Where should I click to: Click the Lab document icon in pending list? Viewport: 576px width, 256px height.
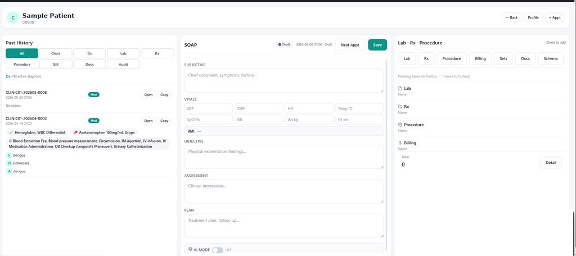400,88
